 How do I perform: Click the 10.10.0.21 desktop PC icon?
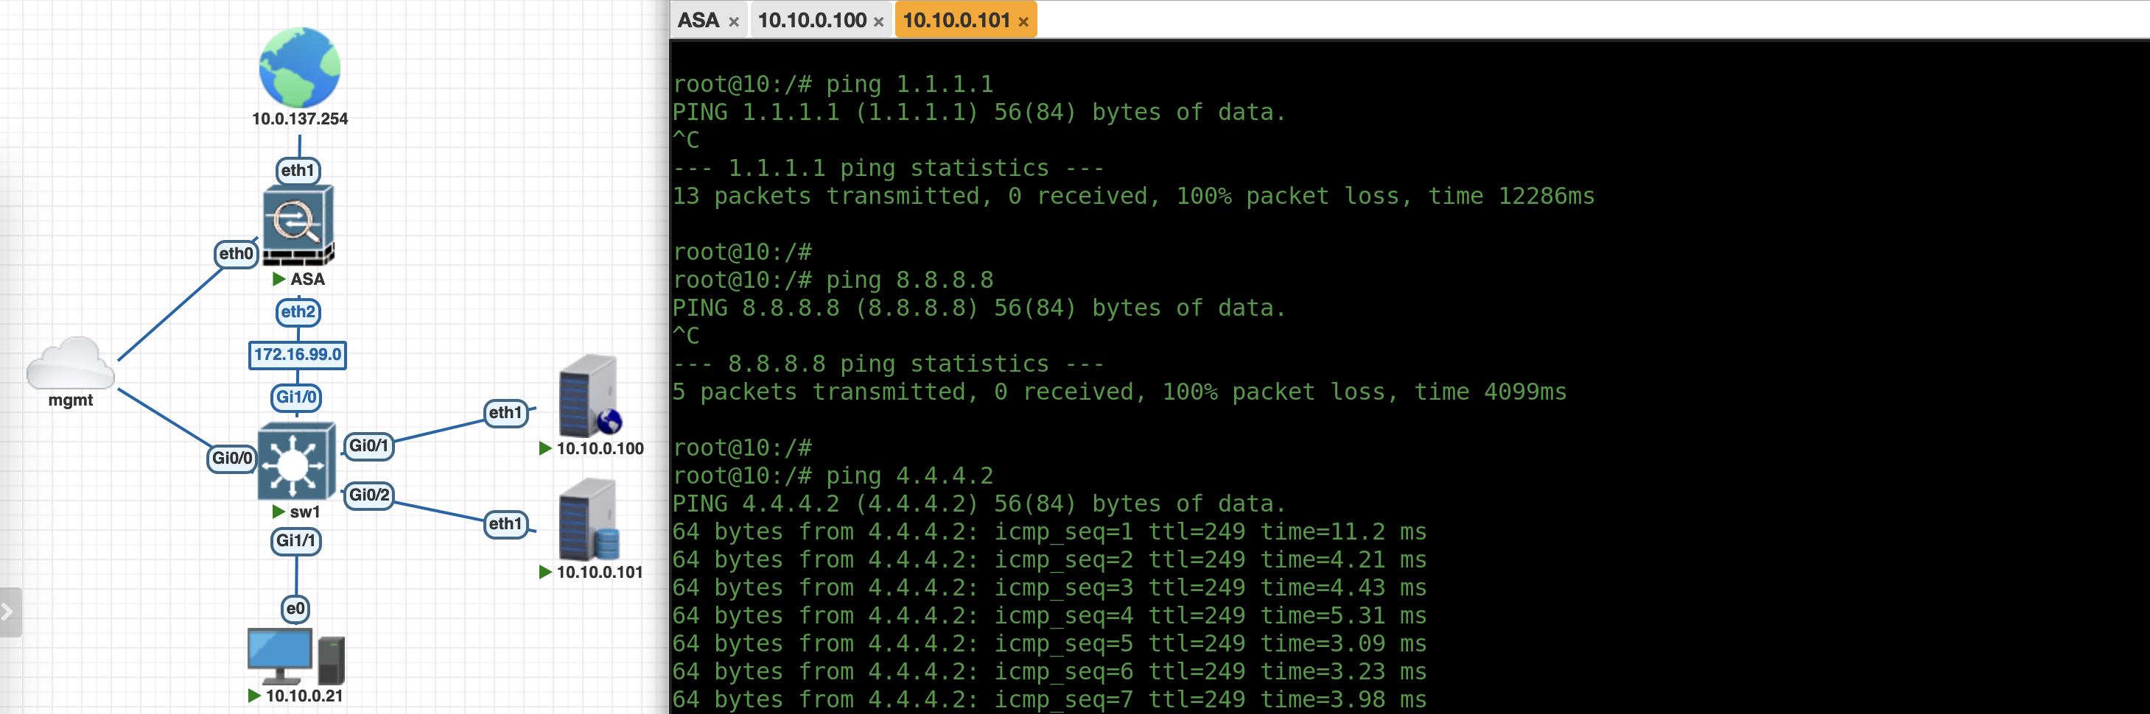tap(295, 656)
